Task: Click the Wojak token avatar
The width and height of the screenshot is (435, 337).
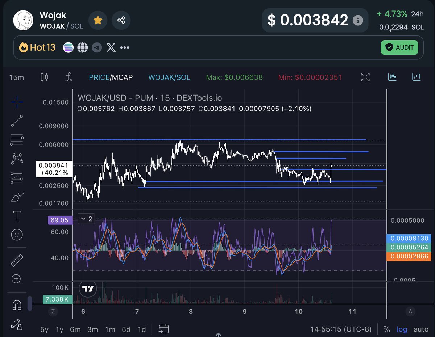Action: [24, 20]
